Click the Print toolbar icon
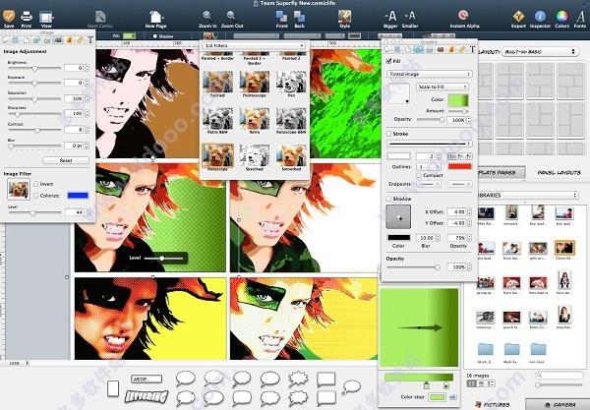This screenshot has width=590, height=410. point(27,18)
